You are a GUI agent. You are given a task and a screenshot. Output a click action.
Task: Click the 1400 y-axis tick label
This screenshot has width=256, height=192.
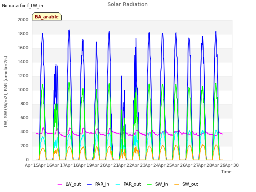[23, 62]
